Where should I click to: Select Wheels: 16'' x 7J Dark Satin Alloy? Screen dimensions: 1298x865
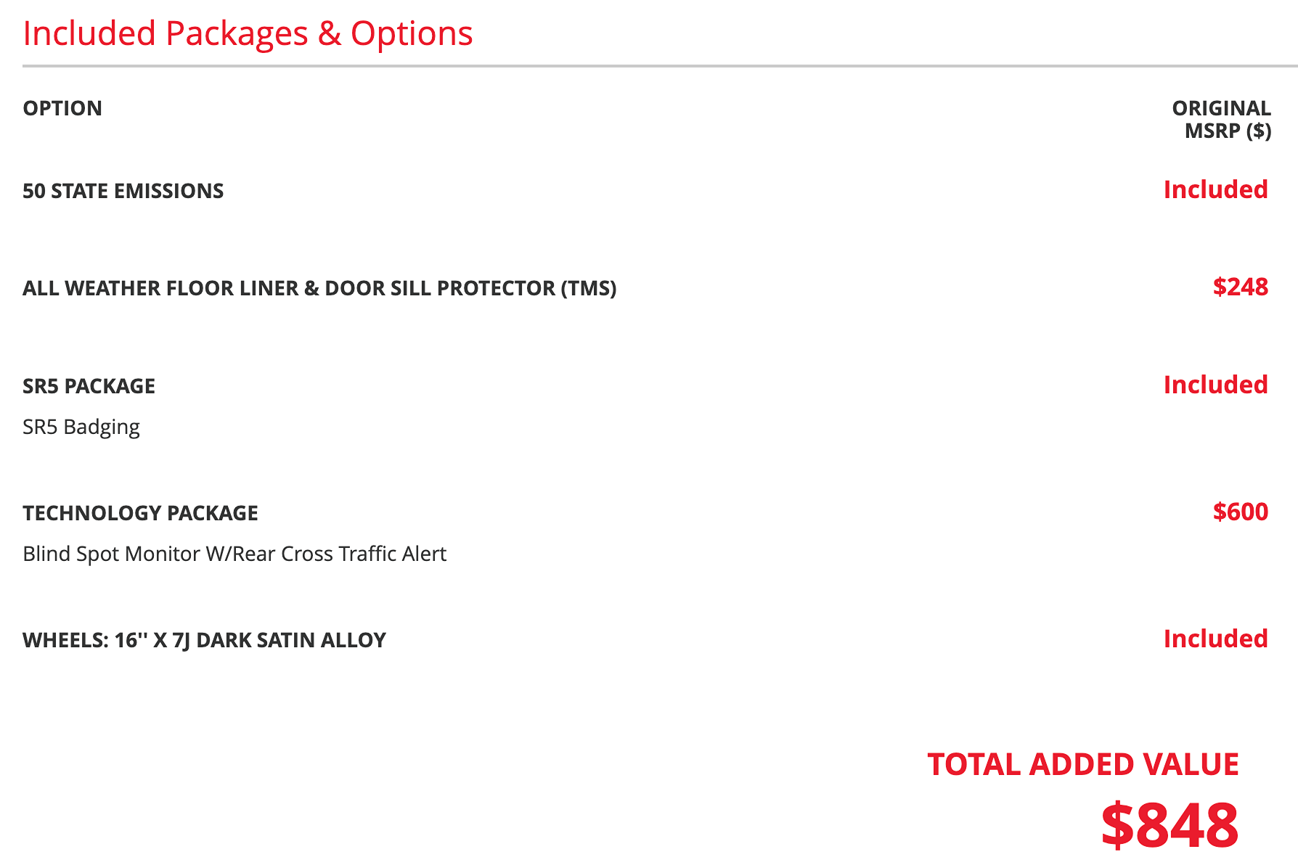click(204, 640)
